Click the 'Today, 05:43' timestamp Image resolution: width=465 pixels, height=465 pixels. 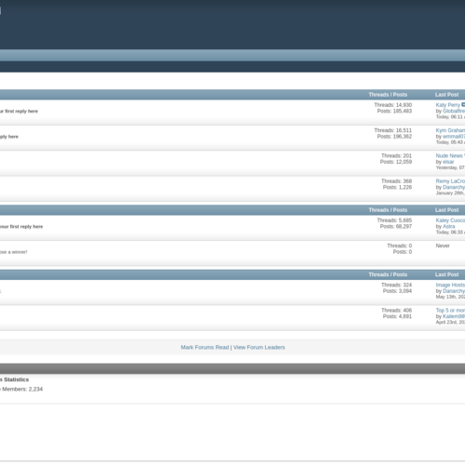(450, 142)
